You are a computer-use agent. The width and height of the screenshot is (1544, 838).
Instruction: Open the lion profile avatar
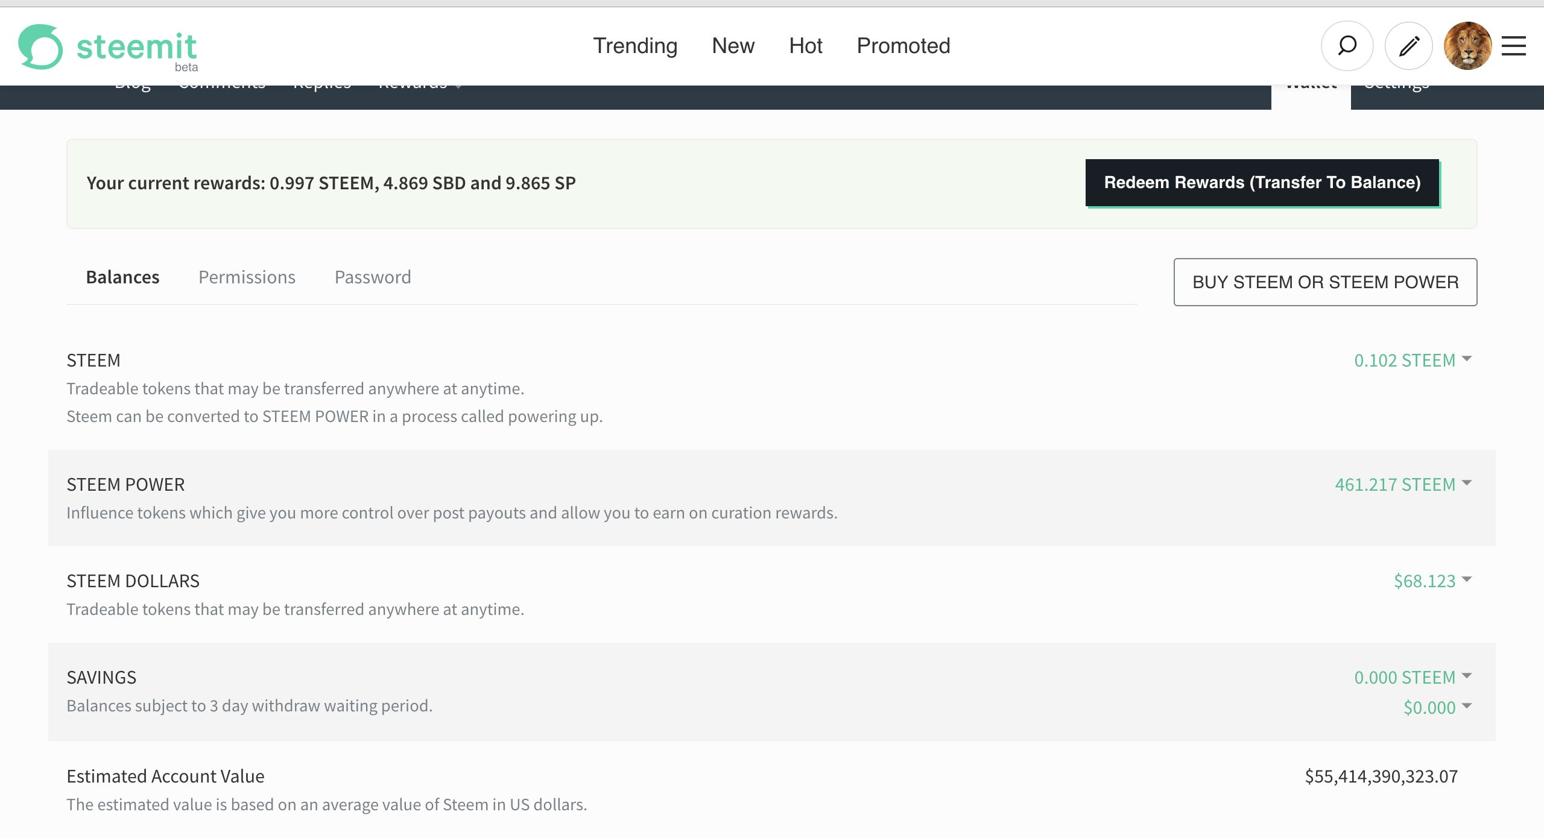(1467, 46)
